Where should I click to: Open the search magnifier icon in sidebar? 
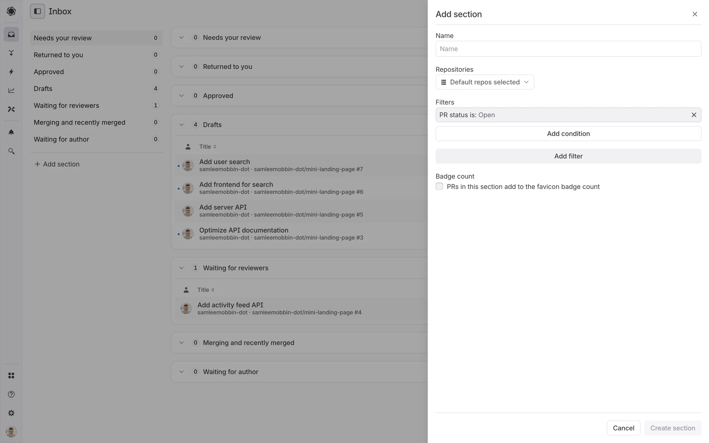click(11, 151)
